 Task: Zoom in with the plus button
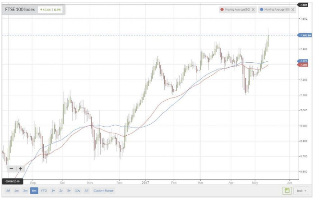[21, 169]
